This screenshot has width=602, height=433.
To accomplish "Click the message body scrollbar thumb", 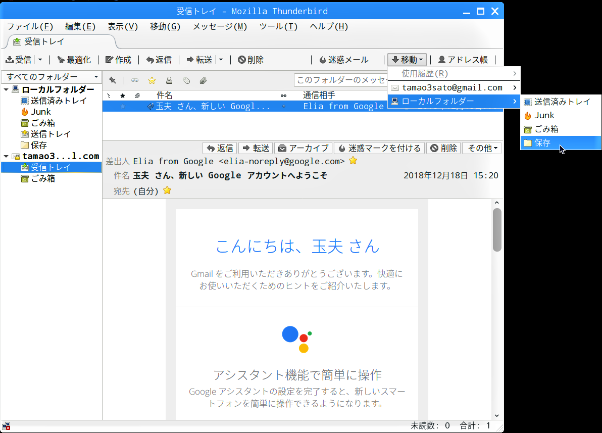I will (x=497, y=230).
